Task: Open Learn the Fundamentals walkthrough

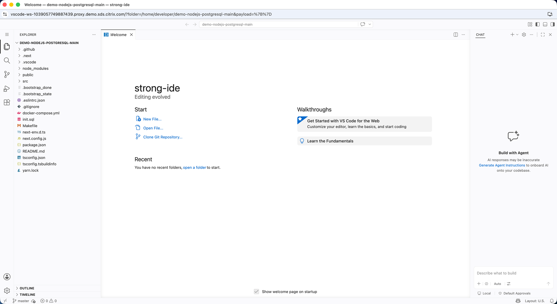Action: click(364, 141)
